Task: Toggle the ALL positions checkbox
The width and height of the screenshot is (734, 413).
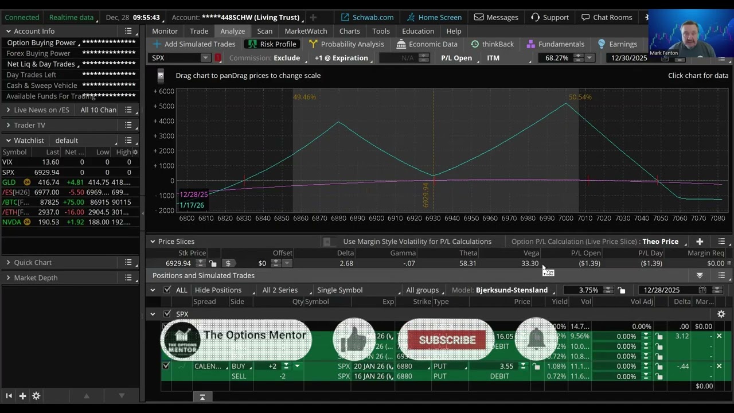Action: tap(167, 290)
